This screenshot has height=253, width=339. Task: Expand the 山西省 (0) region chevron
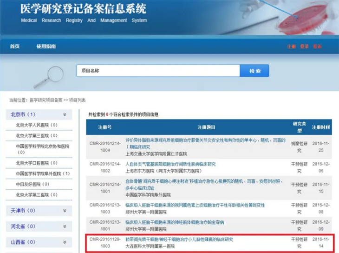coord(65,242)
